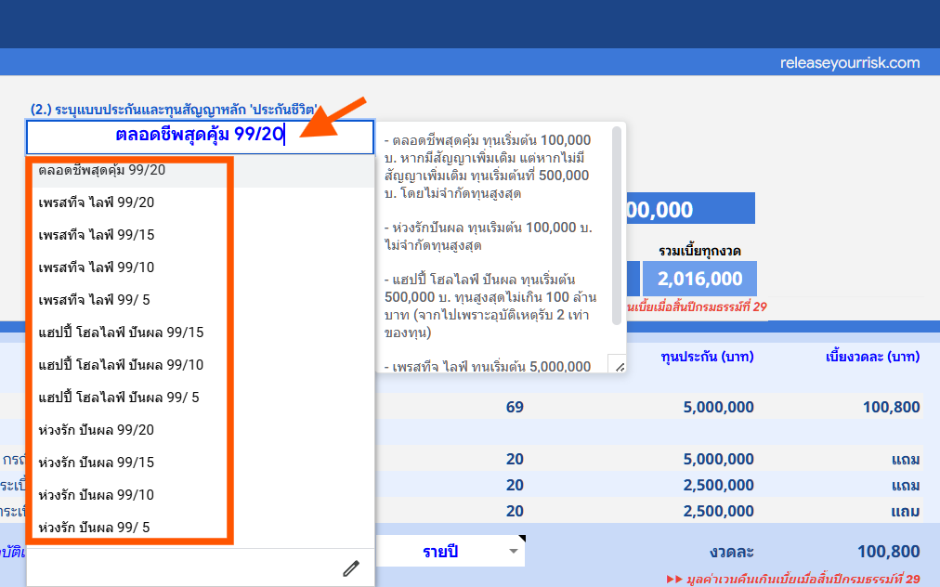Choose ห่วงรัก ปันผล 99/15 option
The width and height of the screenshot is (940, 587).
point(97,463)
